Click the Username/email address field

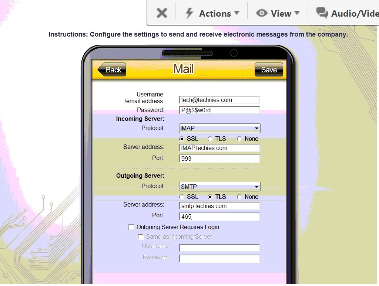[219, 100]
